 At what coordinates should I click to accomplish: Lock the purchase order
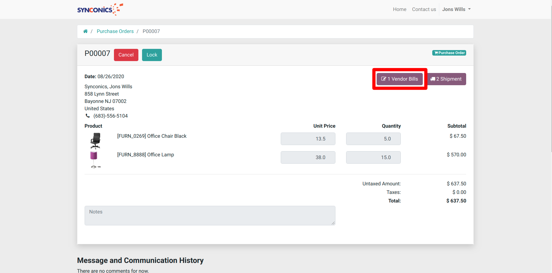[152, 55]
